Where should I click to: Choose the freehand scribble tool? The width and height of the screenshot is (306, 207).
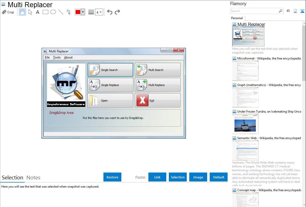(x=68, y=12)
